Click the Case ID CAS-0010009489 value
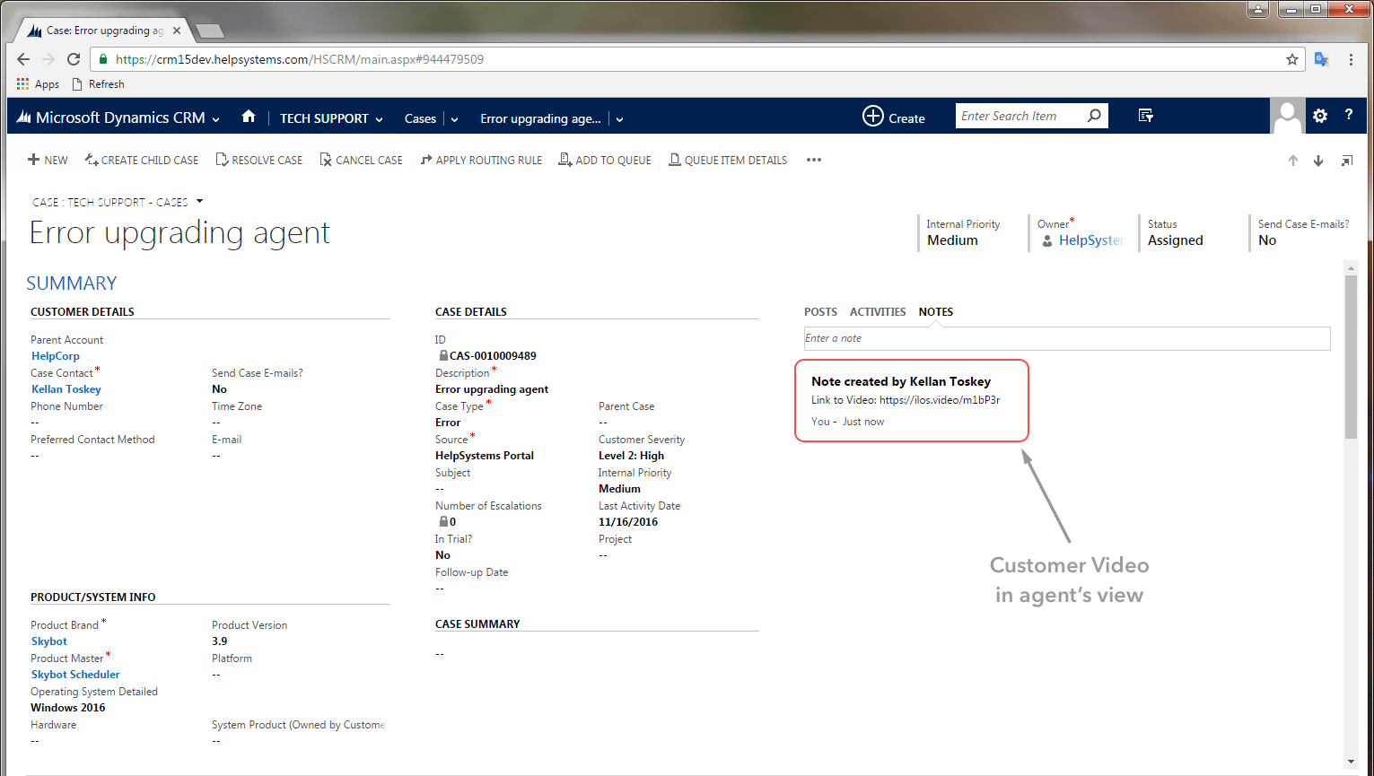This screenshot has width=1374, height=776. point(493,356)
